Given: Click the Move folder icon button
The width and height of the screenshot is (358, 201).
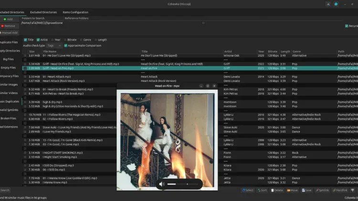Looking at the screenshot, I should point(293,190).
